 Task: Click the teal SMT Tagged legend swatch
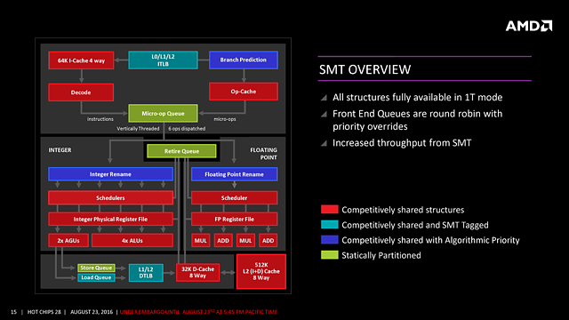point(330,225)
